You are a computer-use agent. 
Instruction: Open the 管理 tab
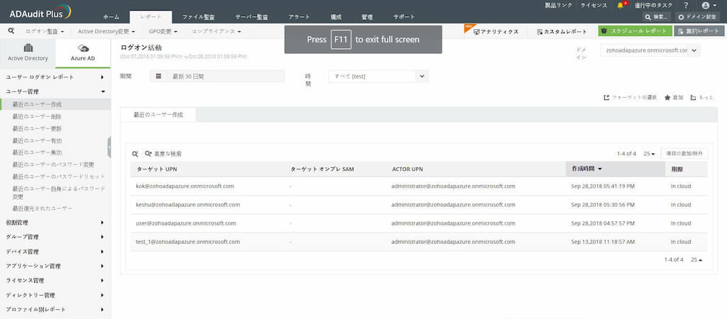(367, 17)
